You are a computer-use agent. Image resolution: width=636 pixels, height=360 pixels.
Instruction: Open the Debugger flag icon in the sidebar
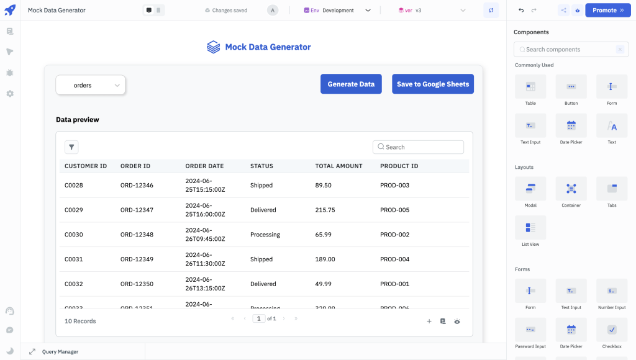click(x=9, y=51)
